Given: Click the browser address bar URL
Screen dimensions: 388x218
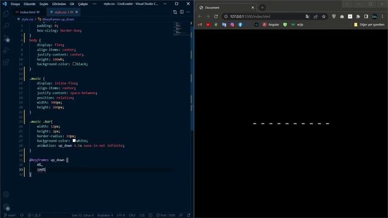Looking at the screenshot, I should 250,16.
